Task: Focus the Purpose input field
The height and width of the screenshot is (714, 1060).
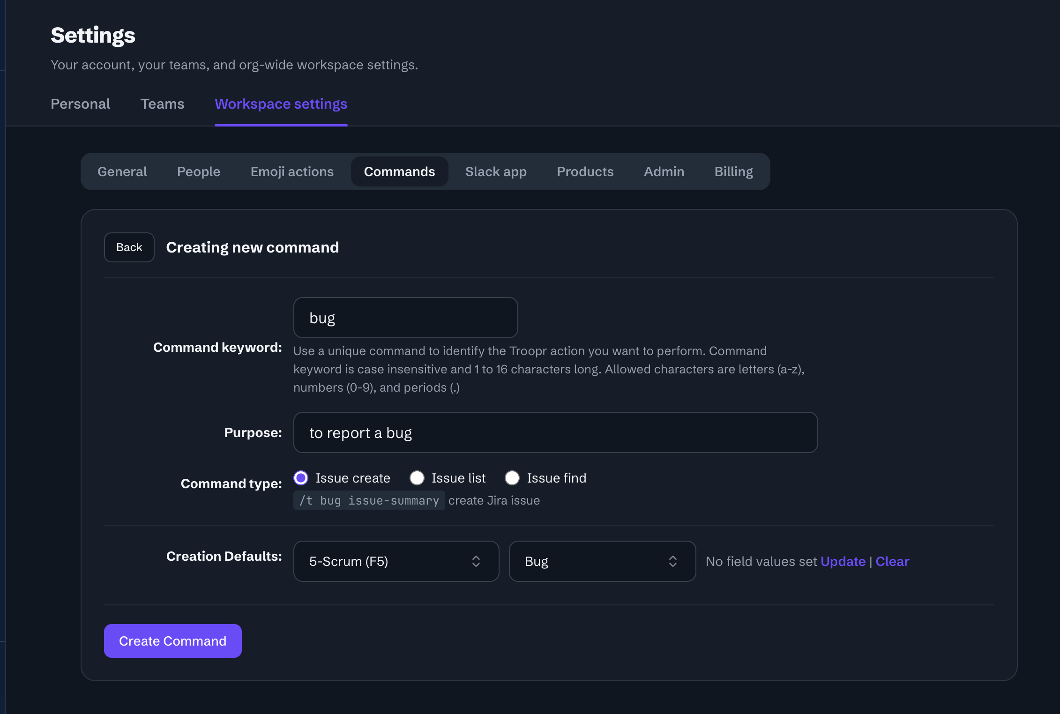Action: (556, 432)
